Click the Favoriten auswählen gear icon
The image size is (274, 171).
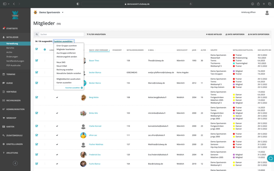82,88
